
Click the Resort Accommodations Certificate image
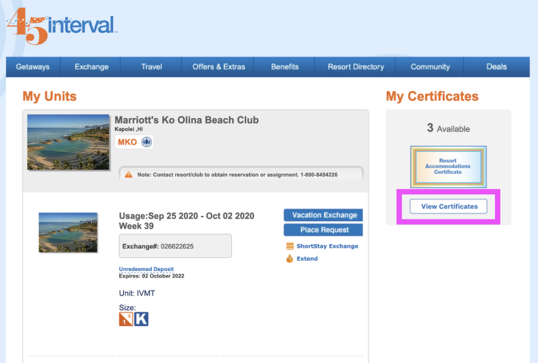448,167
